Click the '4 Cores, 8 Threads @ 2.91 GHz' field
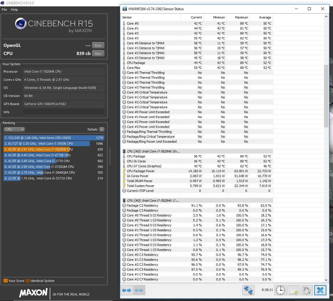333x301 pixels. point(63,80)
